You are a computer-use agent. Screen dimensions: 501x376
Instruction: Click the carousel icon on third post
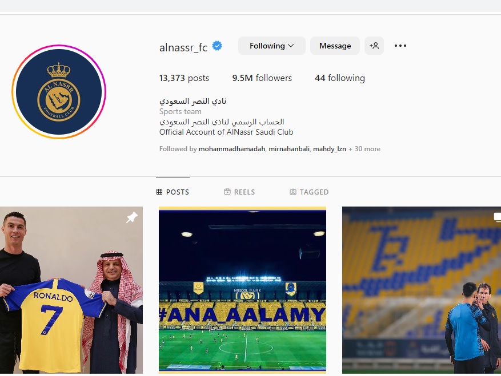[497, 217]
